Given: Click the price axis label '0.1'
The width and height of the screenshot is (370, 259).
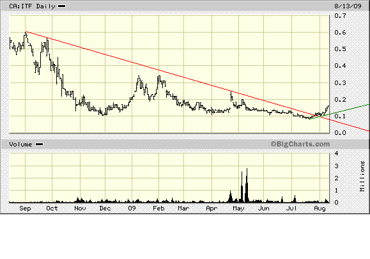Looking at the screenshot, I should point(340,116).
